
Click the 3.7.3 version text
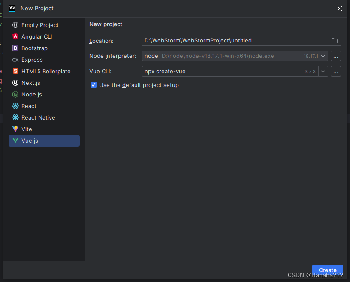point(310,72)
